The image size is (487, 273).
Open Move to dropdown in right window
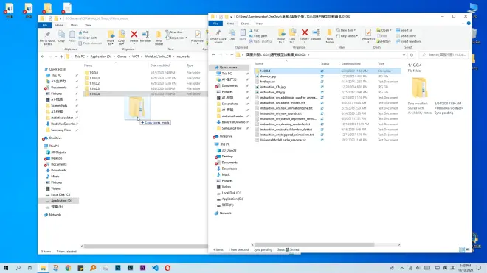click(281, 36)
